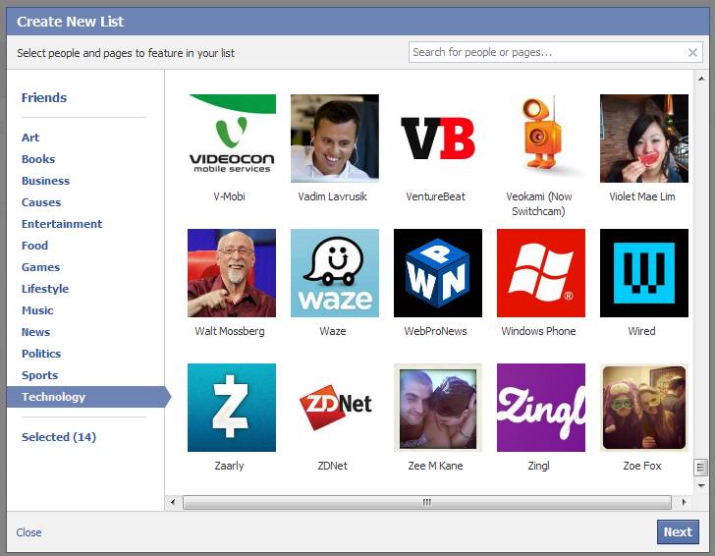Click the Close link
The width and height of the screenshot is (715, 556).
[28, 532]
